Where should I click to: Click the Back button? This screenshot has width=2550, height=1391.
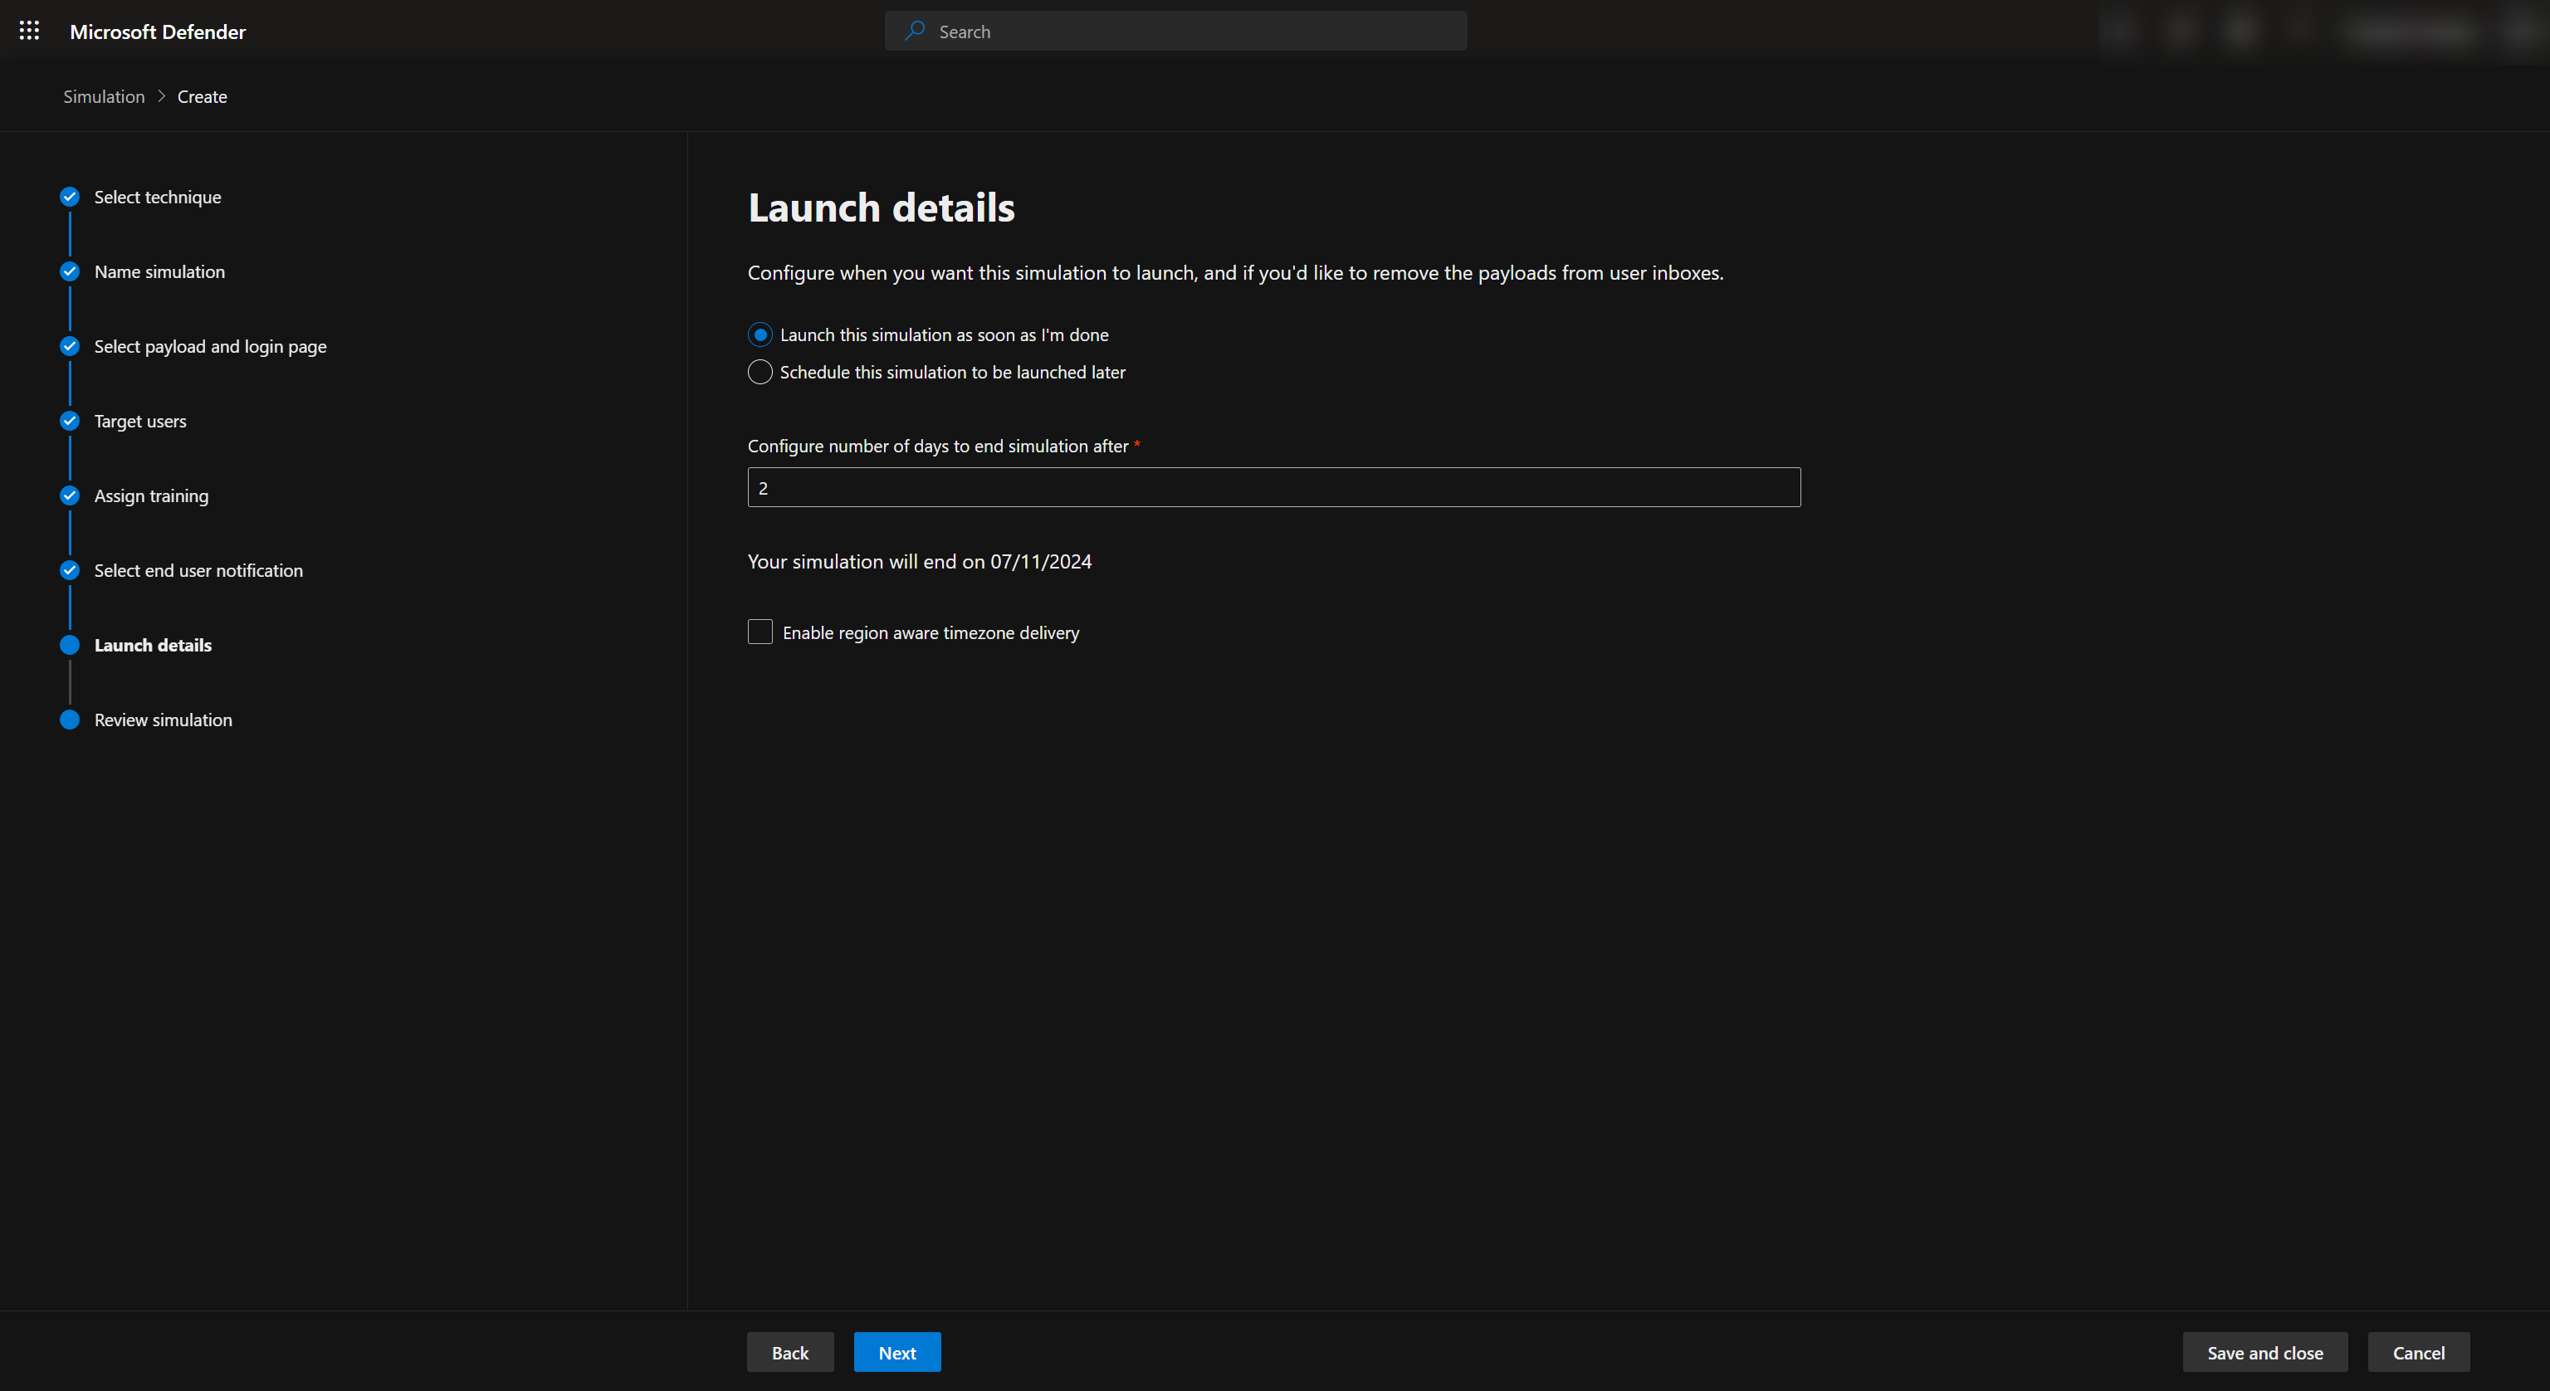point(789,1352)
